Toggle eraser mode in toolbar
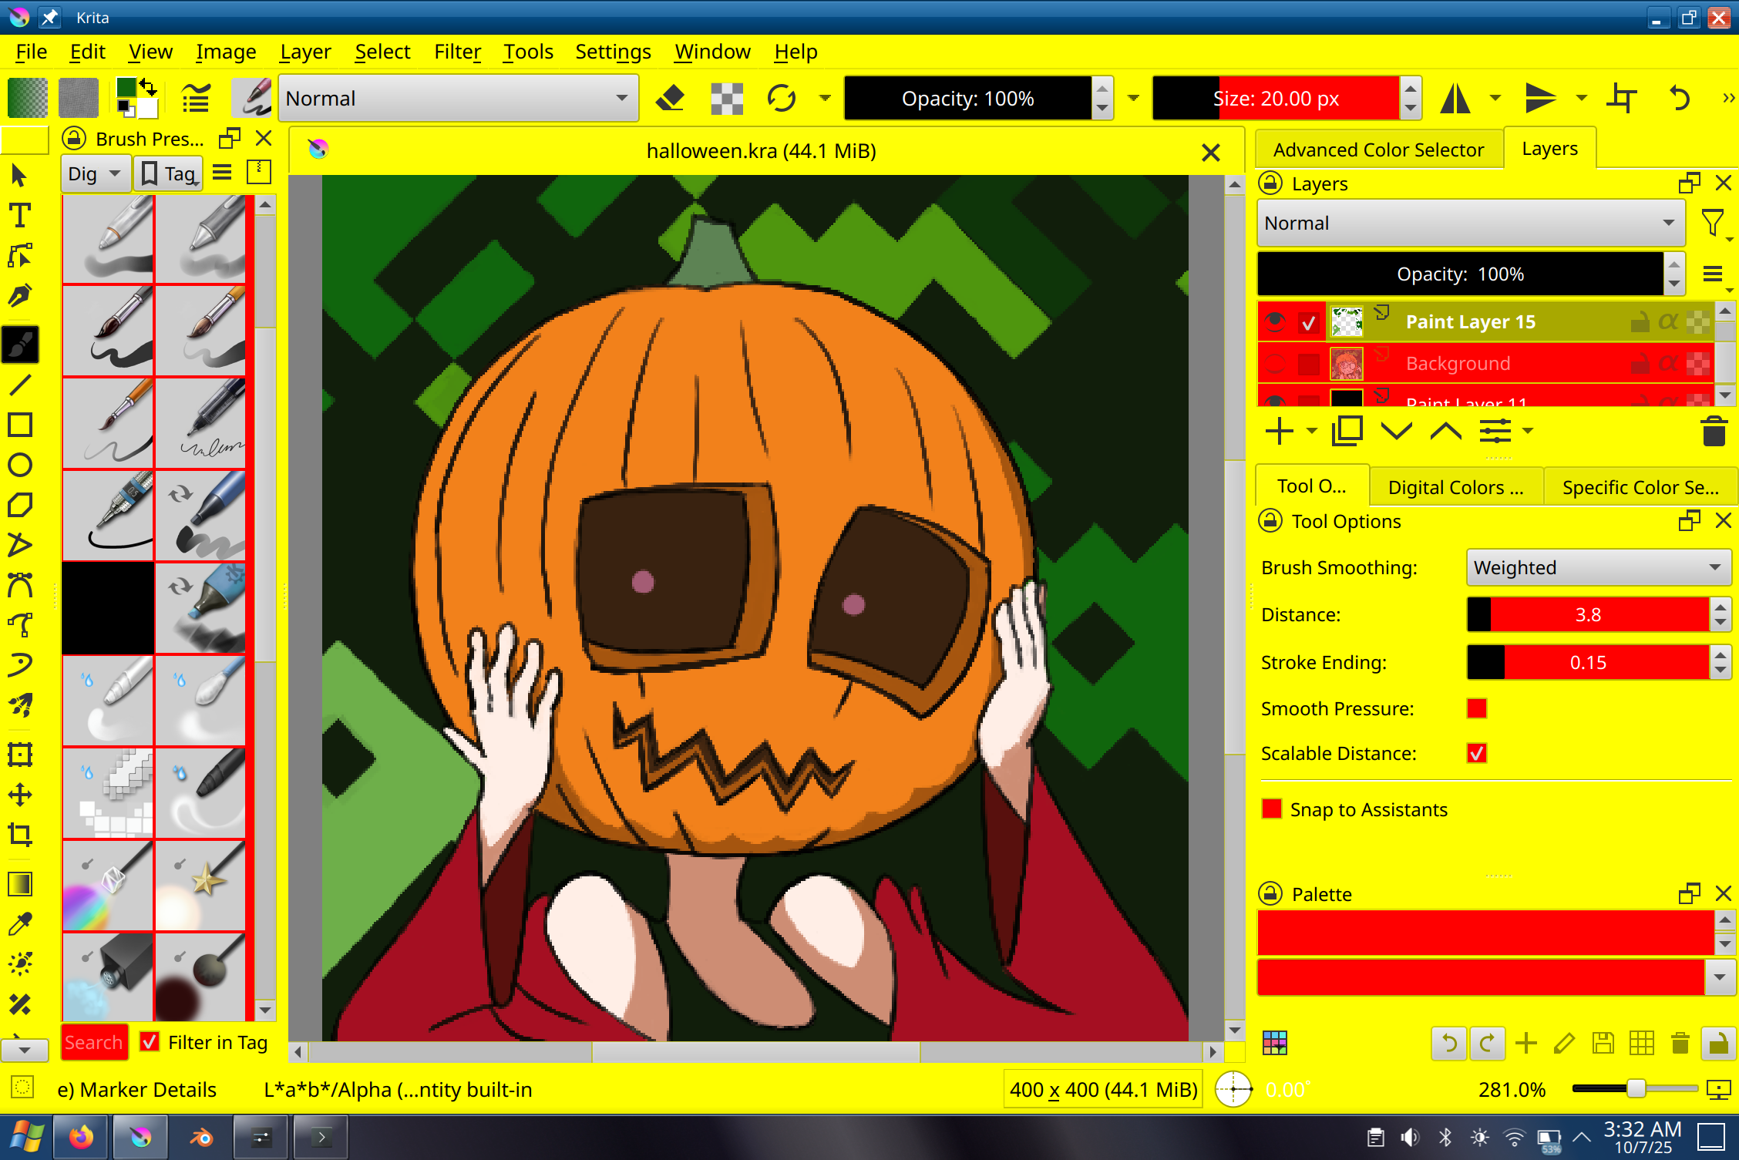Screen dimensions: 1739x1160 click(671, 99)
